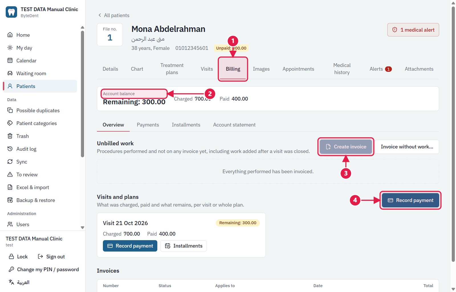Click the Backup & restore database icon
This screenshot has width=456, height=292.
(x=10, y=200)
